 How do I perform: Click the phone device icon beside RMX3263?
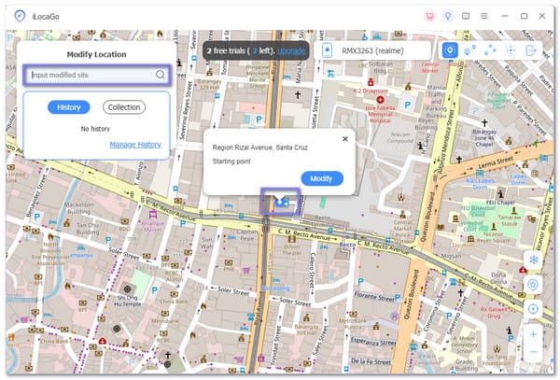pos(327,50)
